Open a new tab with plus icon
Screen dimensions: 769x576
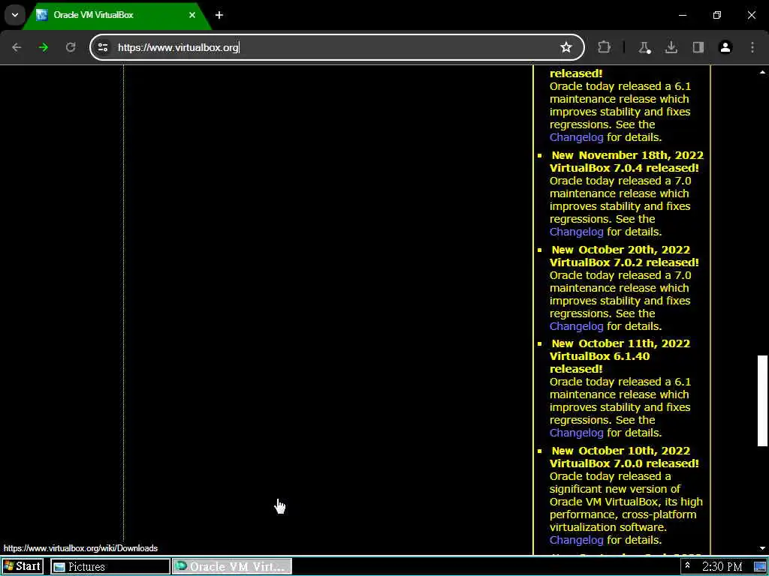[x=219, y=15]
